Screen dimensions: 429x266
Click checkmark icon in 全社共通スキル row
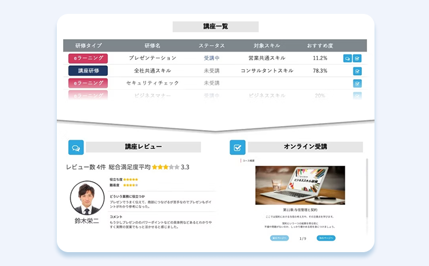[x=357, y=71]
